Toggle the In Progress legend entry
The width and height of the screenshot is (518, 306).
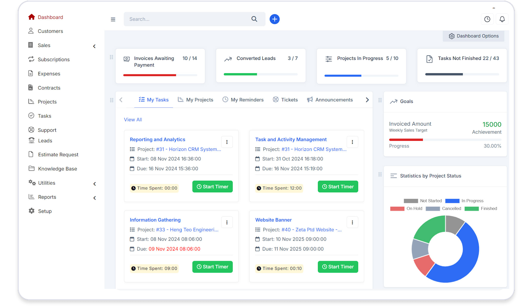pos(464,201)
